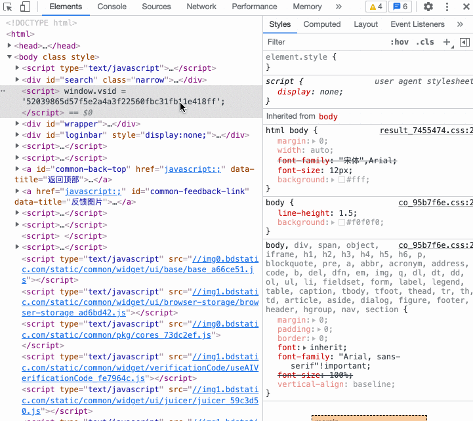Click the styles Filter input field

pos(325,42)
